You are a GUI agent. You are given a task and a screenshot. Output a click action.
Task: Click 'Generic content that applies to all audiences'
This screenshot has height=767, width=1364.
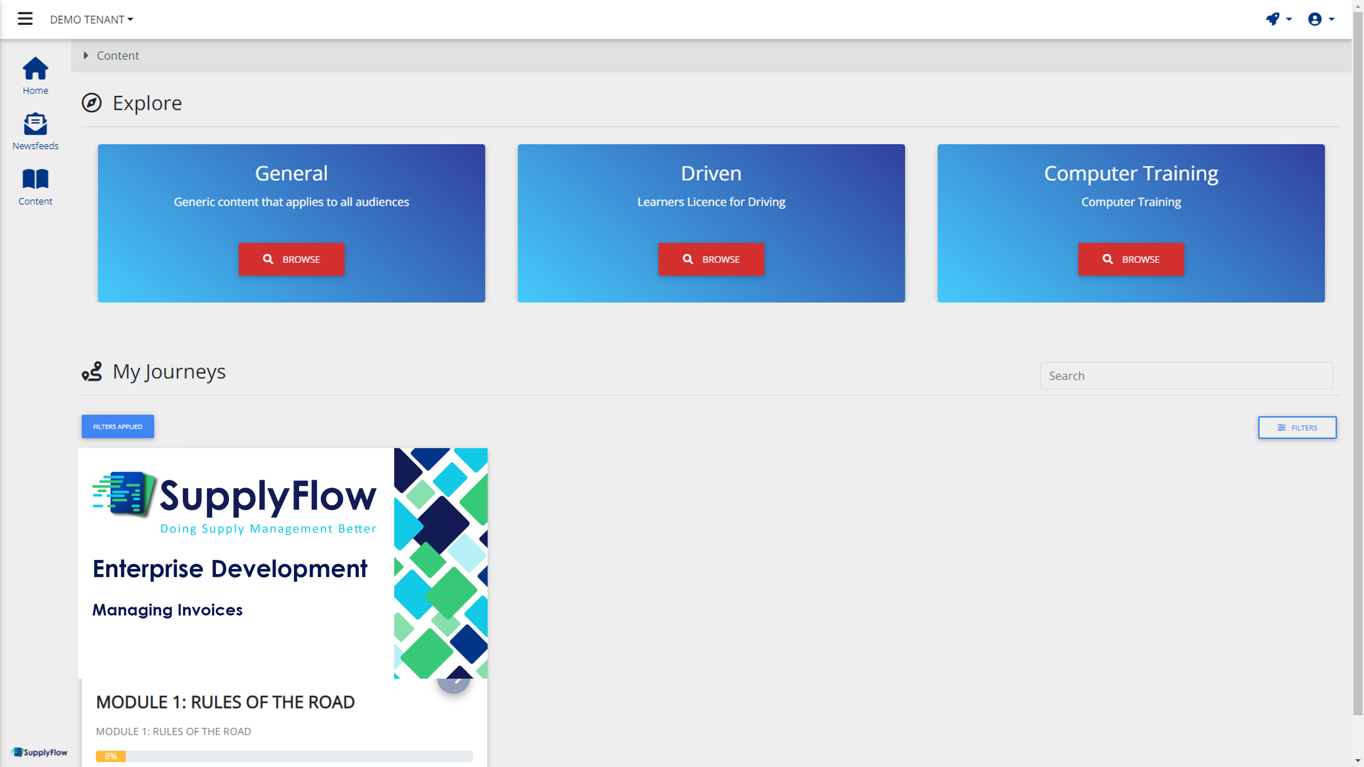pyautogui.click(x=291, y=202)
